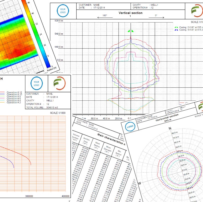203x202 pixels.
Task: Click the rainbow Radius color scale bar
Action: point(36,34)
